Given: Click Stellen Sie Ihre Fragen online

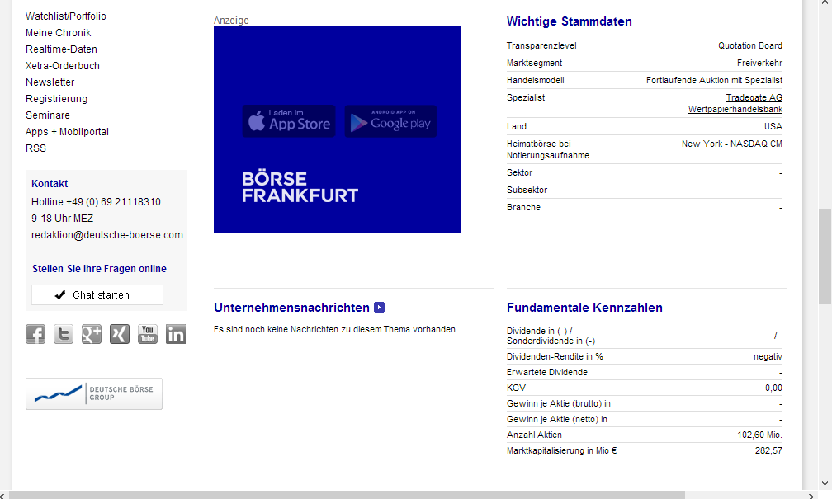Looking at the screenshot, I should (x=98, y=268).
